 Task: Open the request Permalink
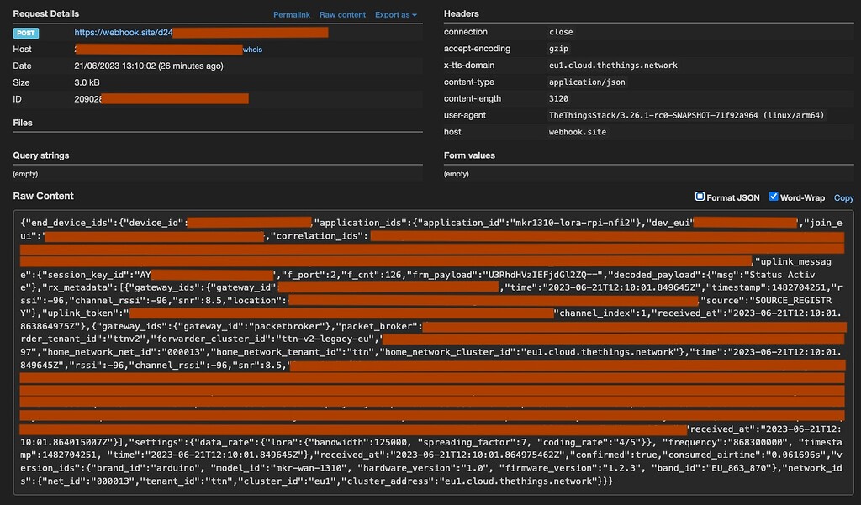coord(291,14)
